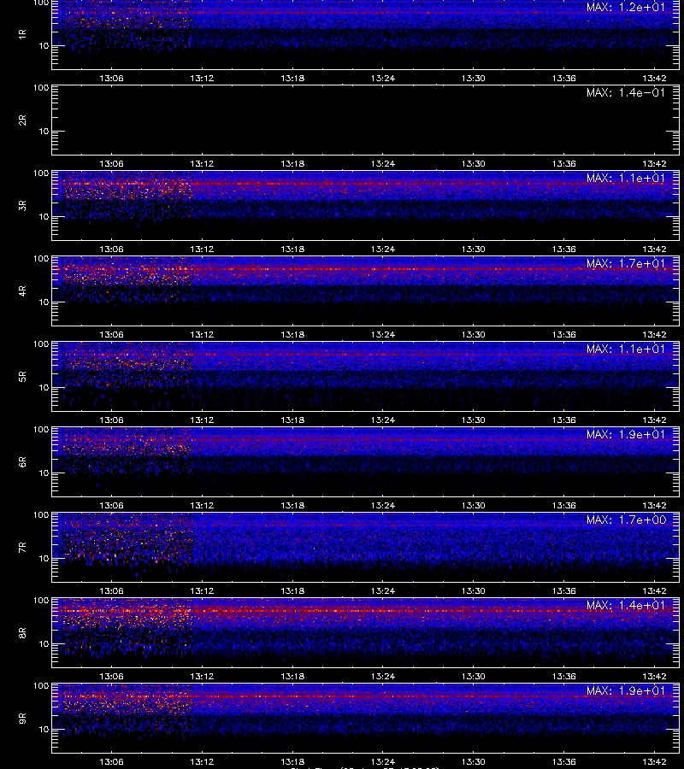Viewport: 684px width, 769px height.
Task: Click the 13:36 time tick under panel 8R
Action: [x=563, y=677]
